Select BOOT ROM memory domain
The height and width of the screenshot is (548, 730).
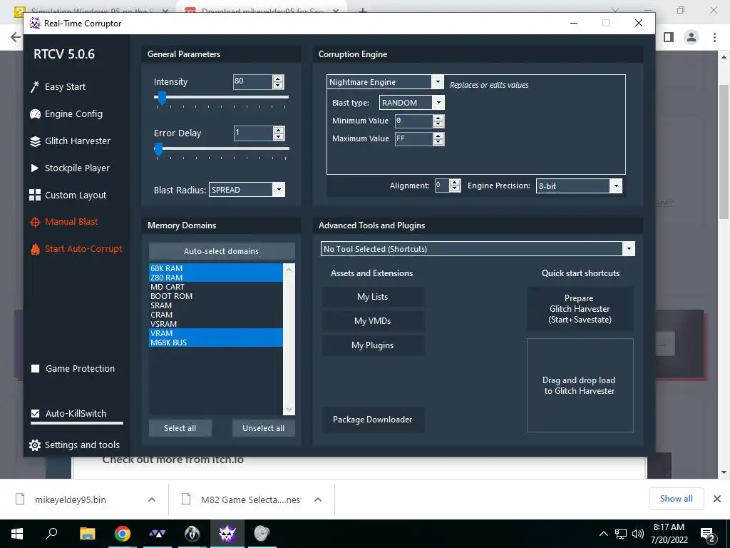(x=215, y=296)
